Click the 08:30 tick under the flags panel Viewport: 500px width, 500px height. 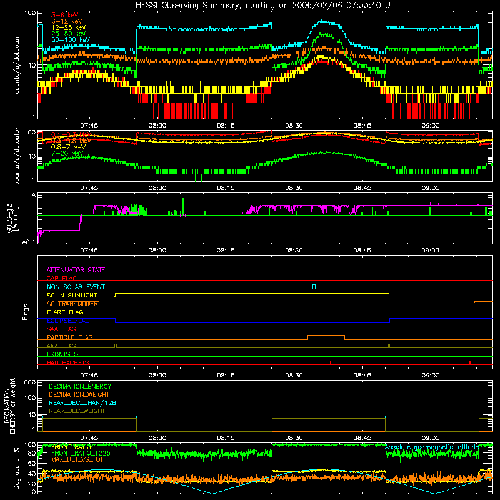pos(294,376)
